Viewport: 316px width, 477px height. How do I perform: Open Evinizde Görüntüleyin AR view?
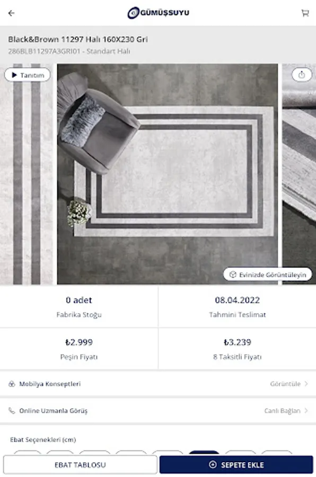tap(268, 275)
